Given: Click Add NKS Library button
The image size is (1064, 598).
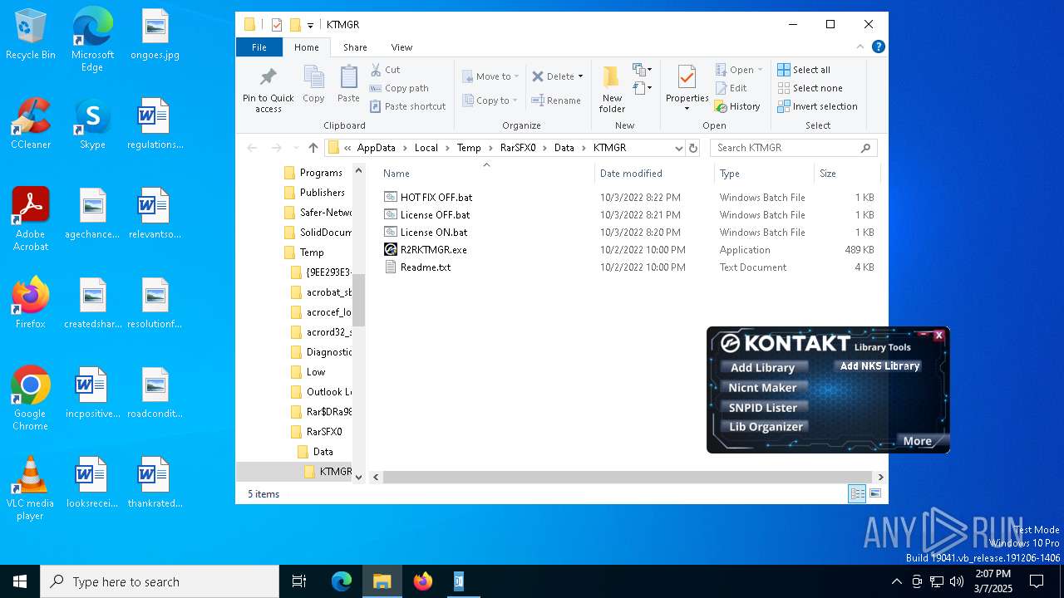Looking at the screenshot, I should [x=879, y=366].
